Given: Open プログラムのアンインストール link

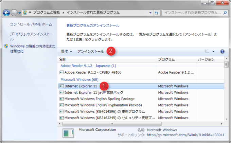Looking at the screenshot, I should [x=31, y=34].
